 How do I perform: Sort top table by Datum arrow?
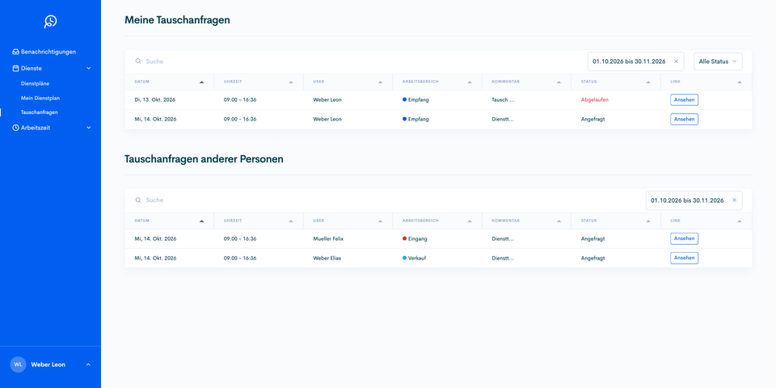(x=201, y=82)
